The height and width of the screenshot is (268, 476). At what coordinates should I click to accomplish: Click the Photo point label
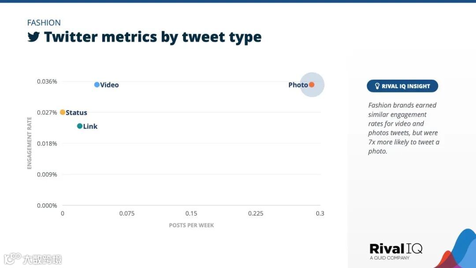tap(298, 85)
